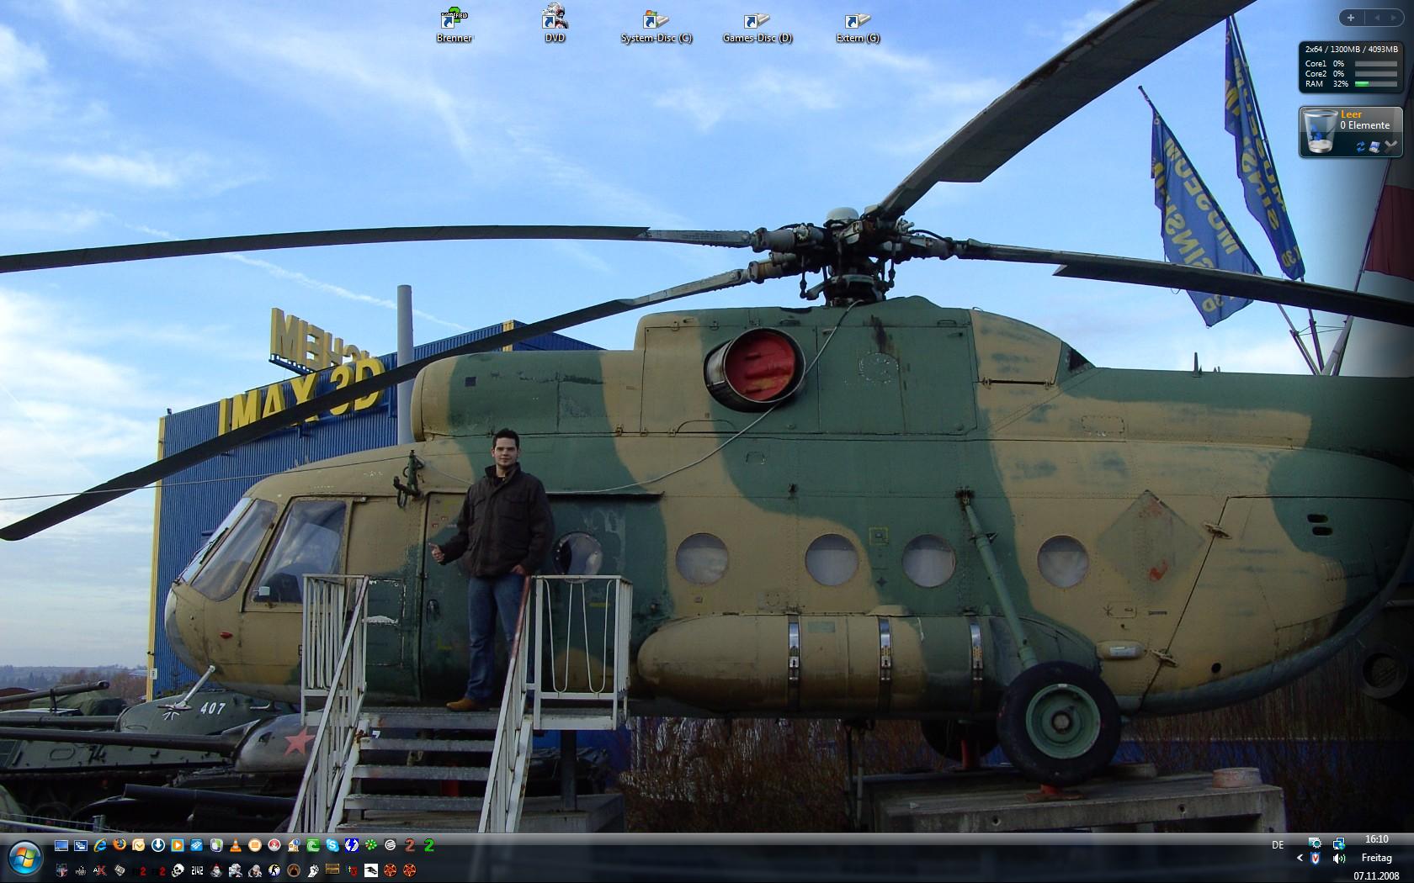Open the blue lightning bolt icon
Viewport: 1414px width, 883px height.
(x=352, y=845)
